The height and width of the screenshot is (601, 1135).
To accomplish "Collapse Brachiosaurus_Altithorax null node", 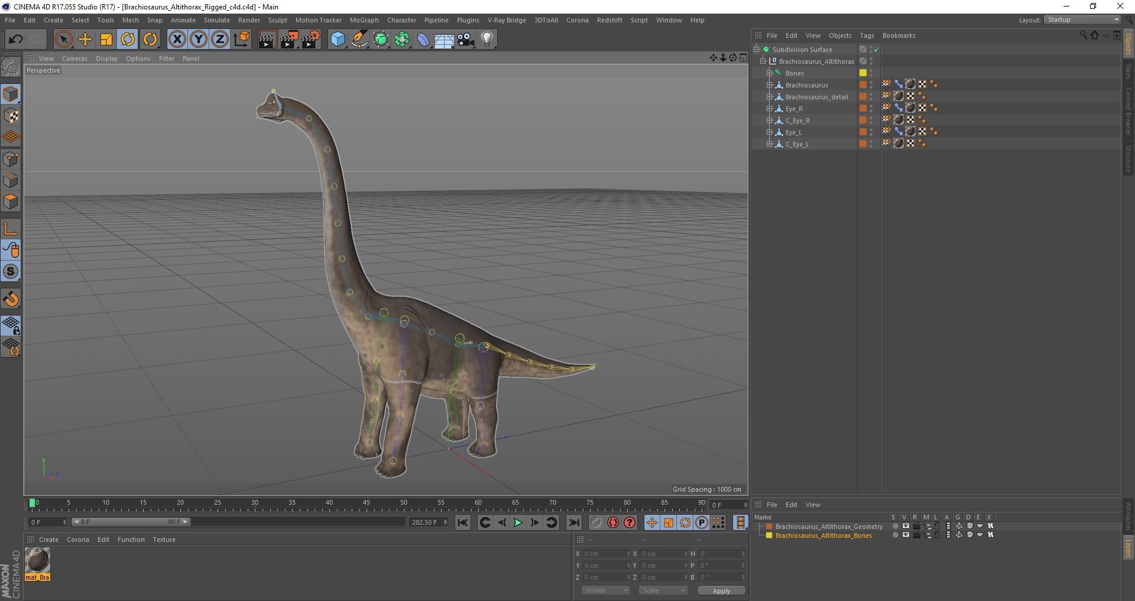I will point(763,61).
